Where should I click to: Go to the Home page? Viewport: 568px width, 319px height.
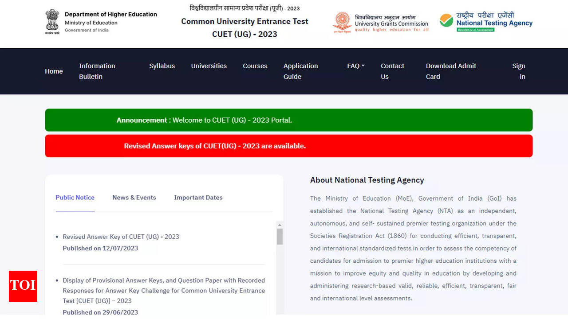coord(54,71)
